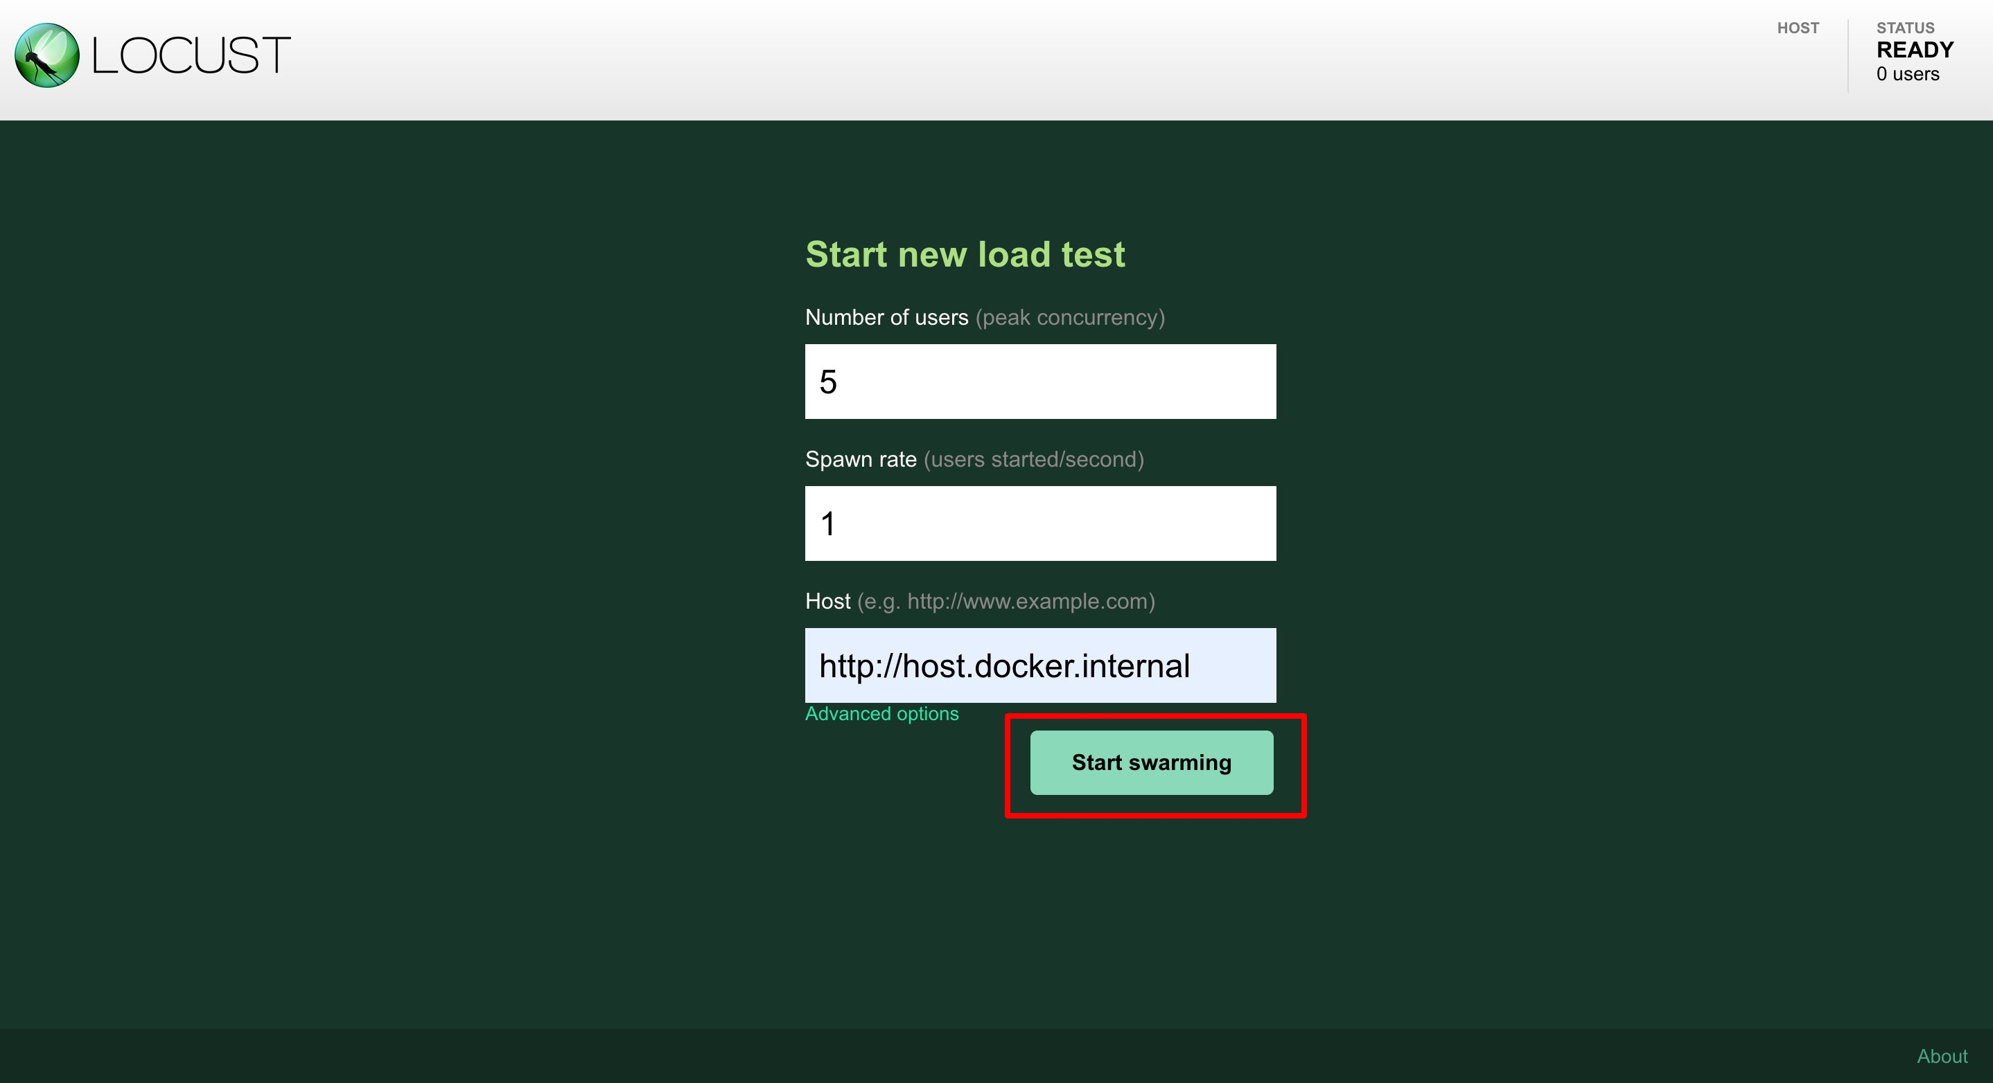This screenshot has width=1993, height=1083.
Task: Click the '(peak concurrency)' hint text
Action: click(1070, 317)
